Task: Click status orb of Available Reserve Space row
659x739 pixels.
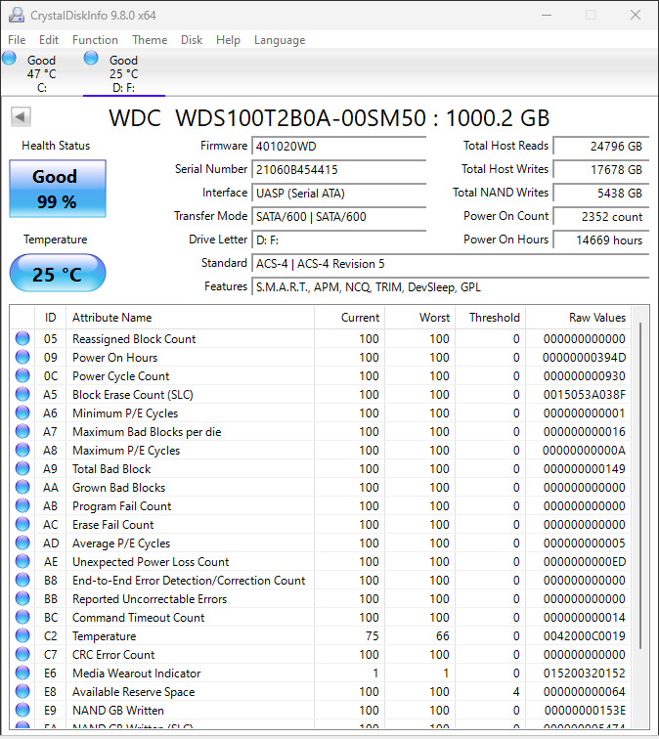Action: pyautogui.click(x=22, y=691)
